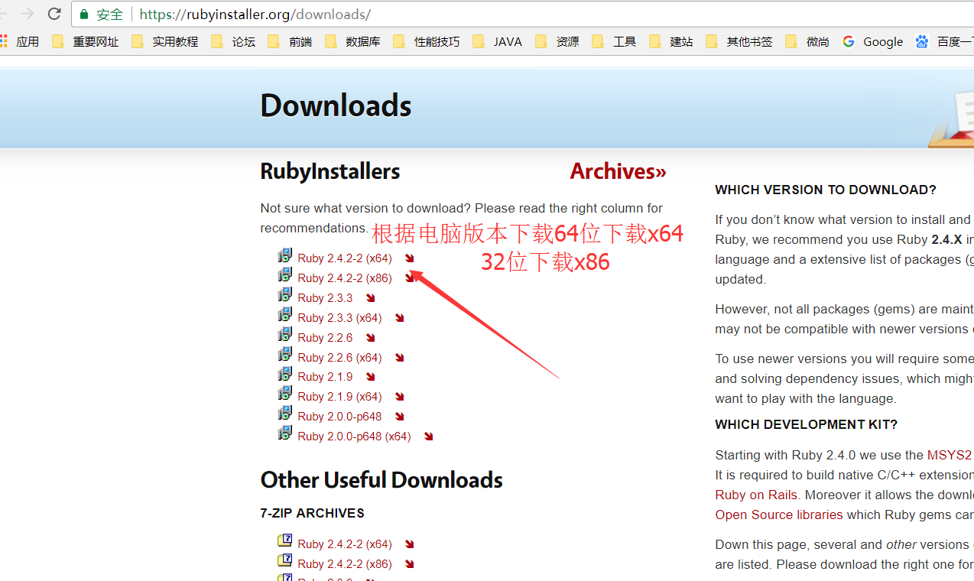Download Ruby 2.2.6 installer link
The width and height of the screenshot is (974, 581).
point(325,338)
